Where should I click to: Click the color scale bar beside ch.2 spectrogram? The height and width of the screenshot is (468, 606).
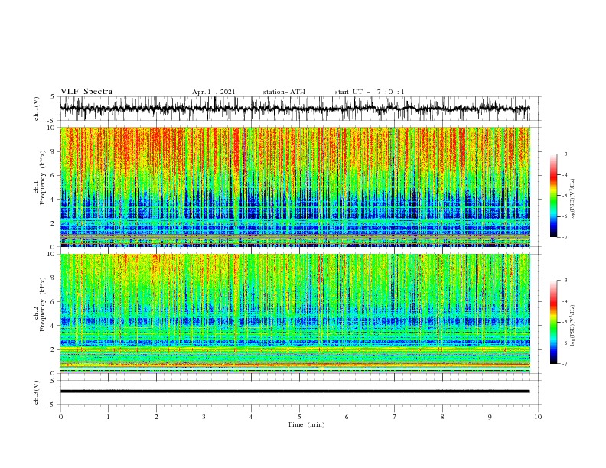coord(554,322)
